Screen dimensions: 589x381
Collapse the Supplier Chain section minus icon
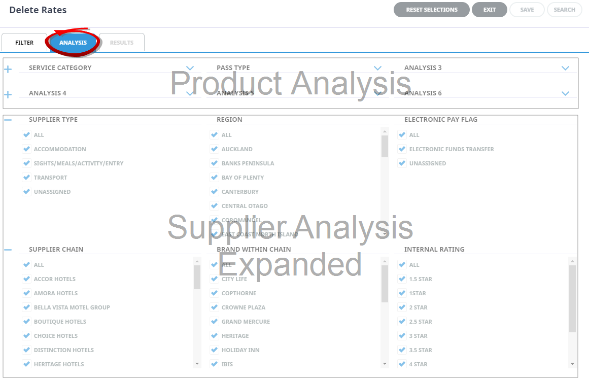coord(8,250)
